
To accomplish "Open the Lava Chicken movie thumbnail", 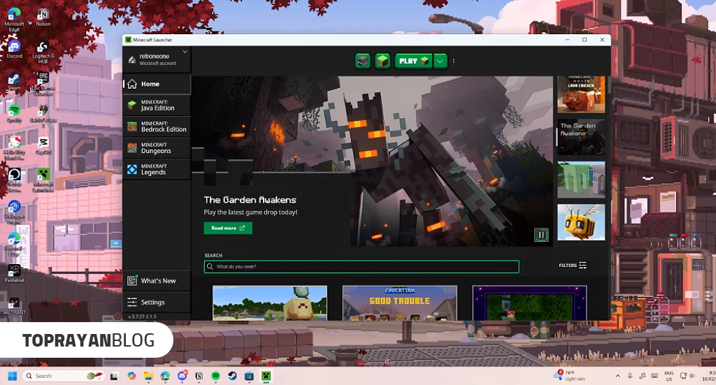I will click(581, 94).
